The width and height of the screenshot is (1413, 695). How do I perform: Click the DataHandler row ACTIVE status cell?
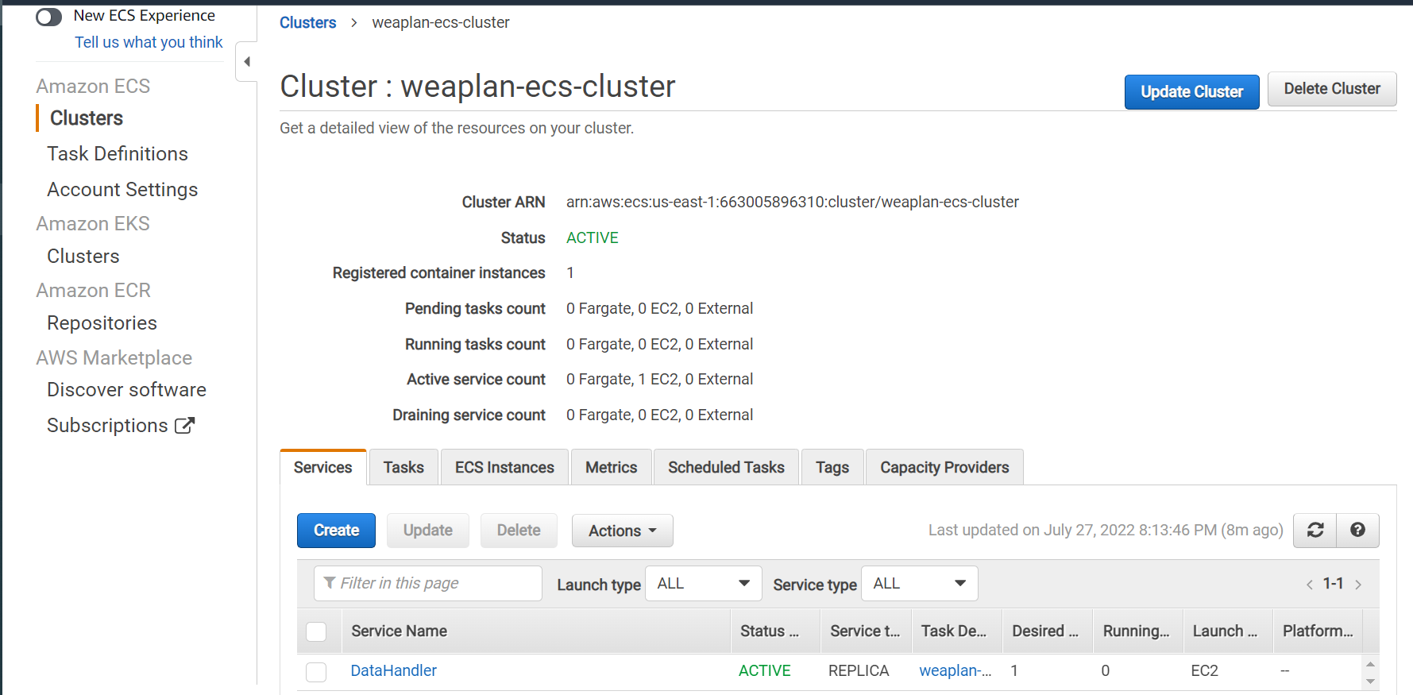pos(764,670)
